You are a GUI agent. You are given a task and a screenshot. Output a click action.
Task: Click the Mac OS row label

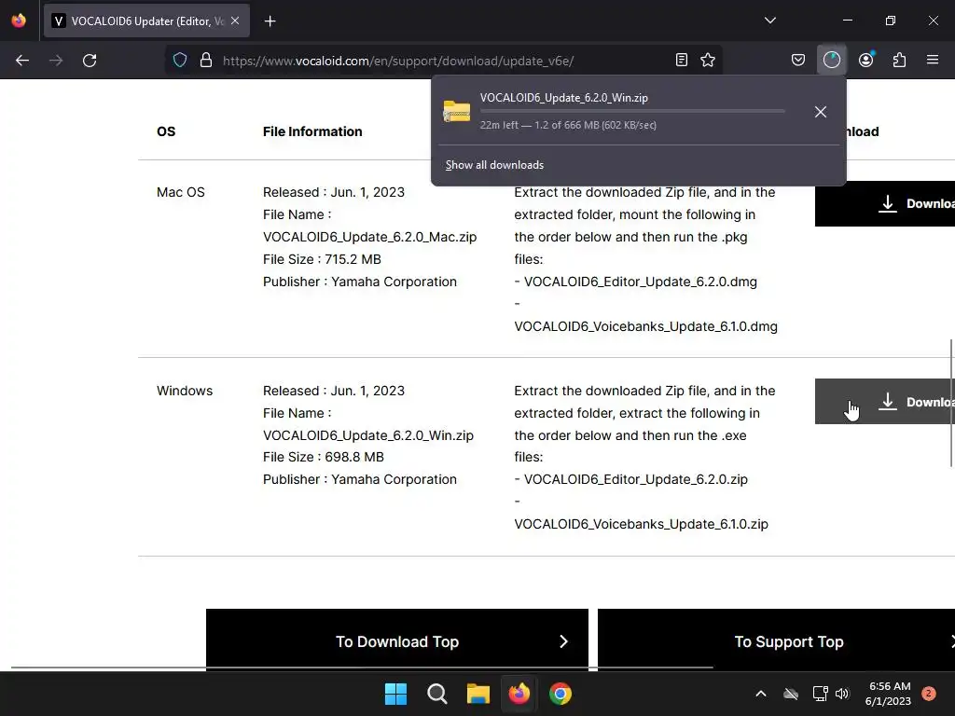pos(180,192)
